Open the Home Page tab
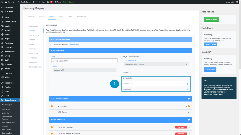Viewport: 241px width, 135px height. 81,16
